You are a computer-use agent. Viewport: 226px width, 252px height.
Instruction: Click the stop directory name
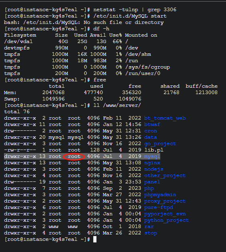(151, 233)
